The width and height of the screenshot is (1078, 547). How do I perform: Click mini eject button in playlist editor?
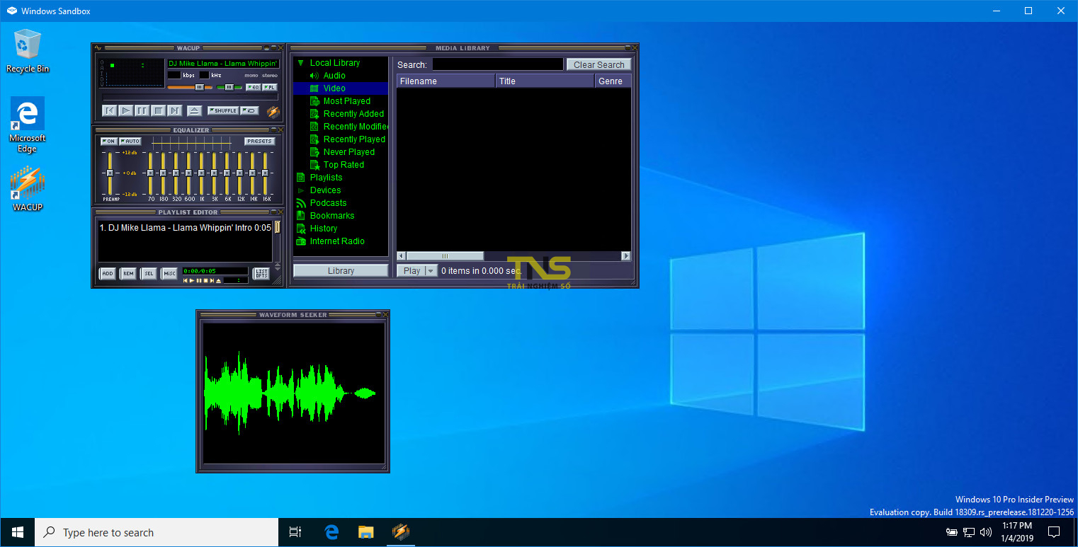tap(218, 281)
